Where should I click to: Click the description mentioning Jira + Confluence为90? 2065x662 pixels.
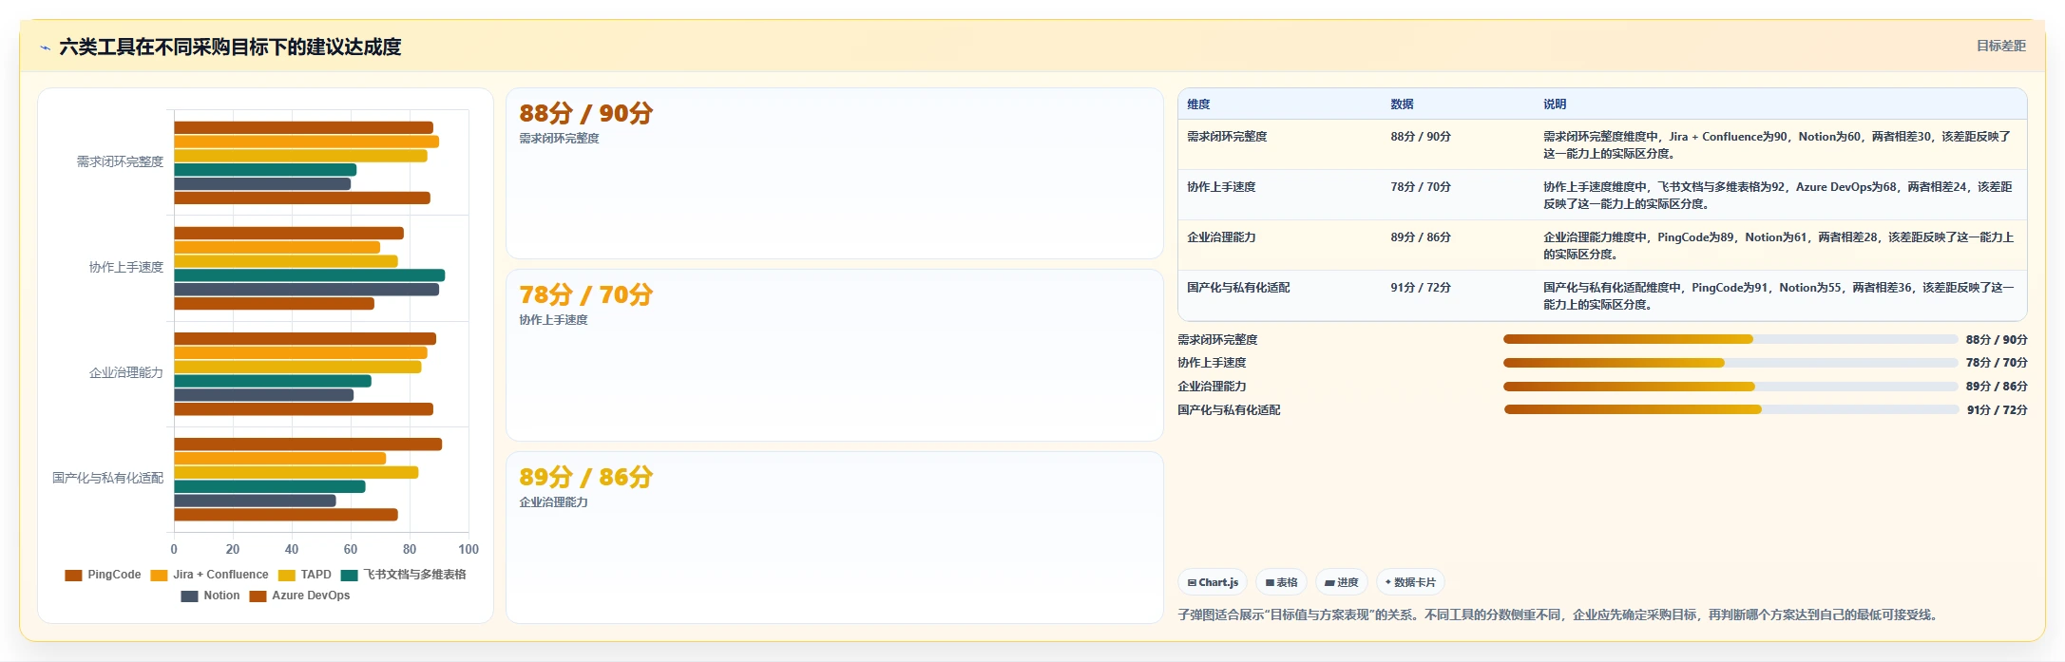coord(1777,145)
